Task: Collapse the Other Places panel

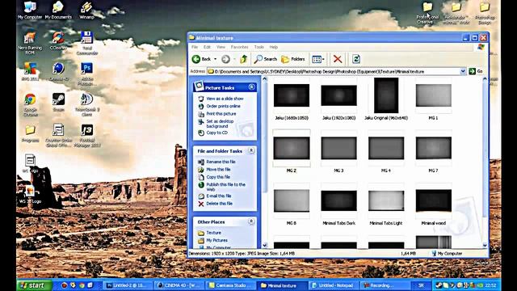Action: coord(251,221)
